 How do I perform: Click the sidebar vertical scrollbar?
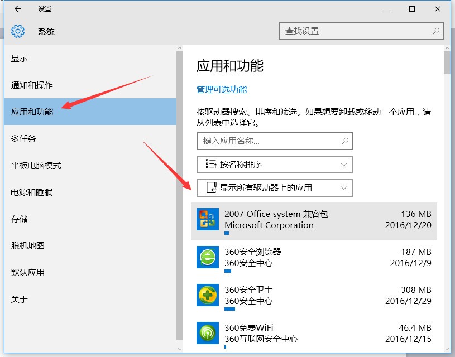[180, 195]
